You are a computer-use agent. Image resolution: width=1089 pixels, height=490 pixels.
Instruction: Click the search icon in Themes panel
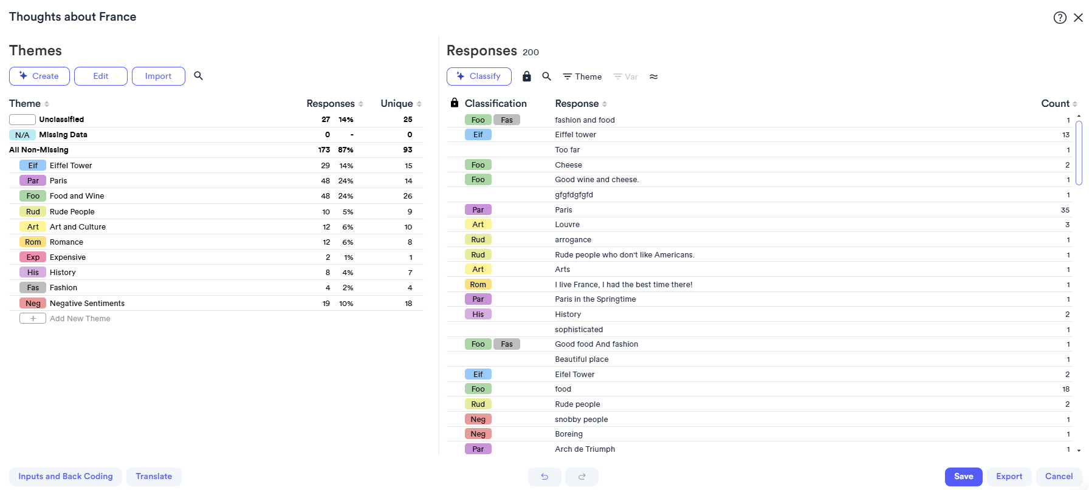[198, 76]
